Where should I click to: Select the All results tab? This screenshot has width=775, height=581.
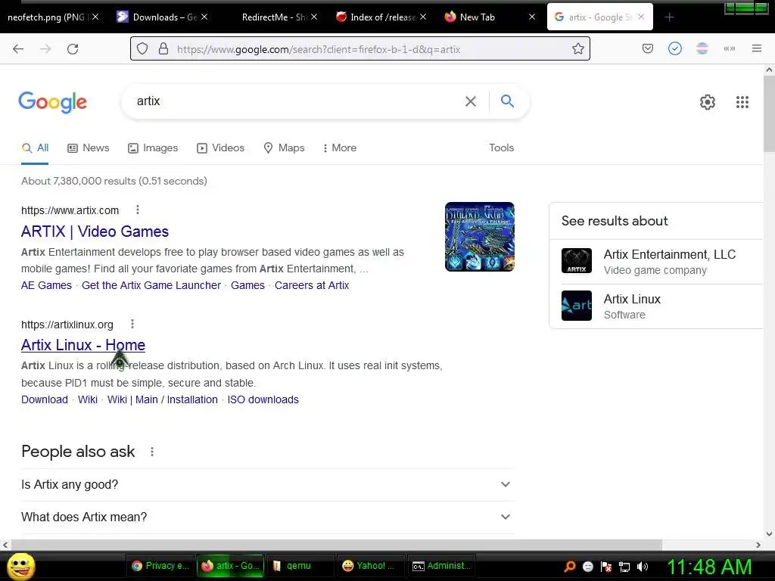pos(35,148)
